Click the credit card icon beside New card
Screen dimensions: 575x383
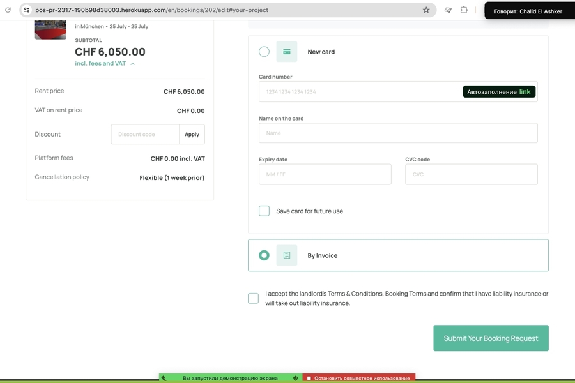[x=287, y=52]
